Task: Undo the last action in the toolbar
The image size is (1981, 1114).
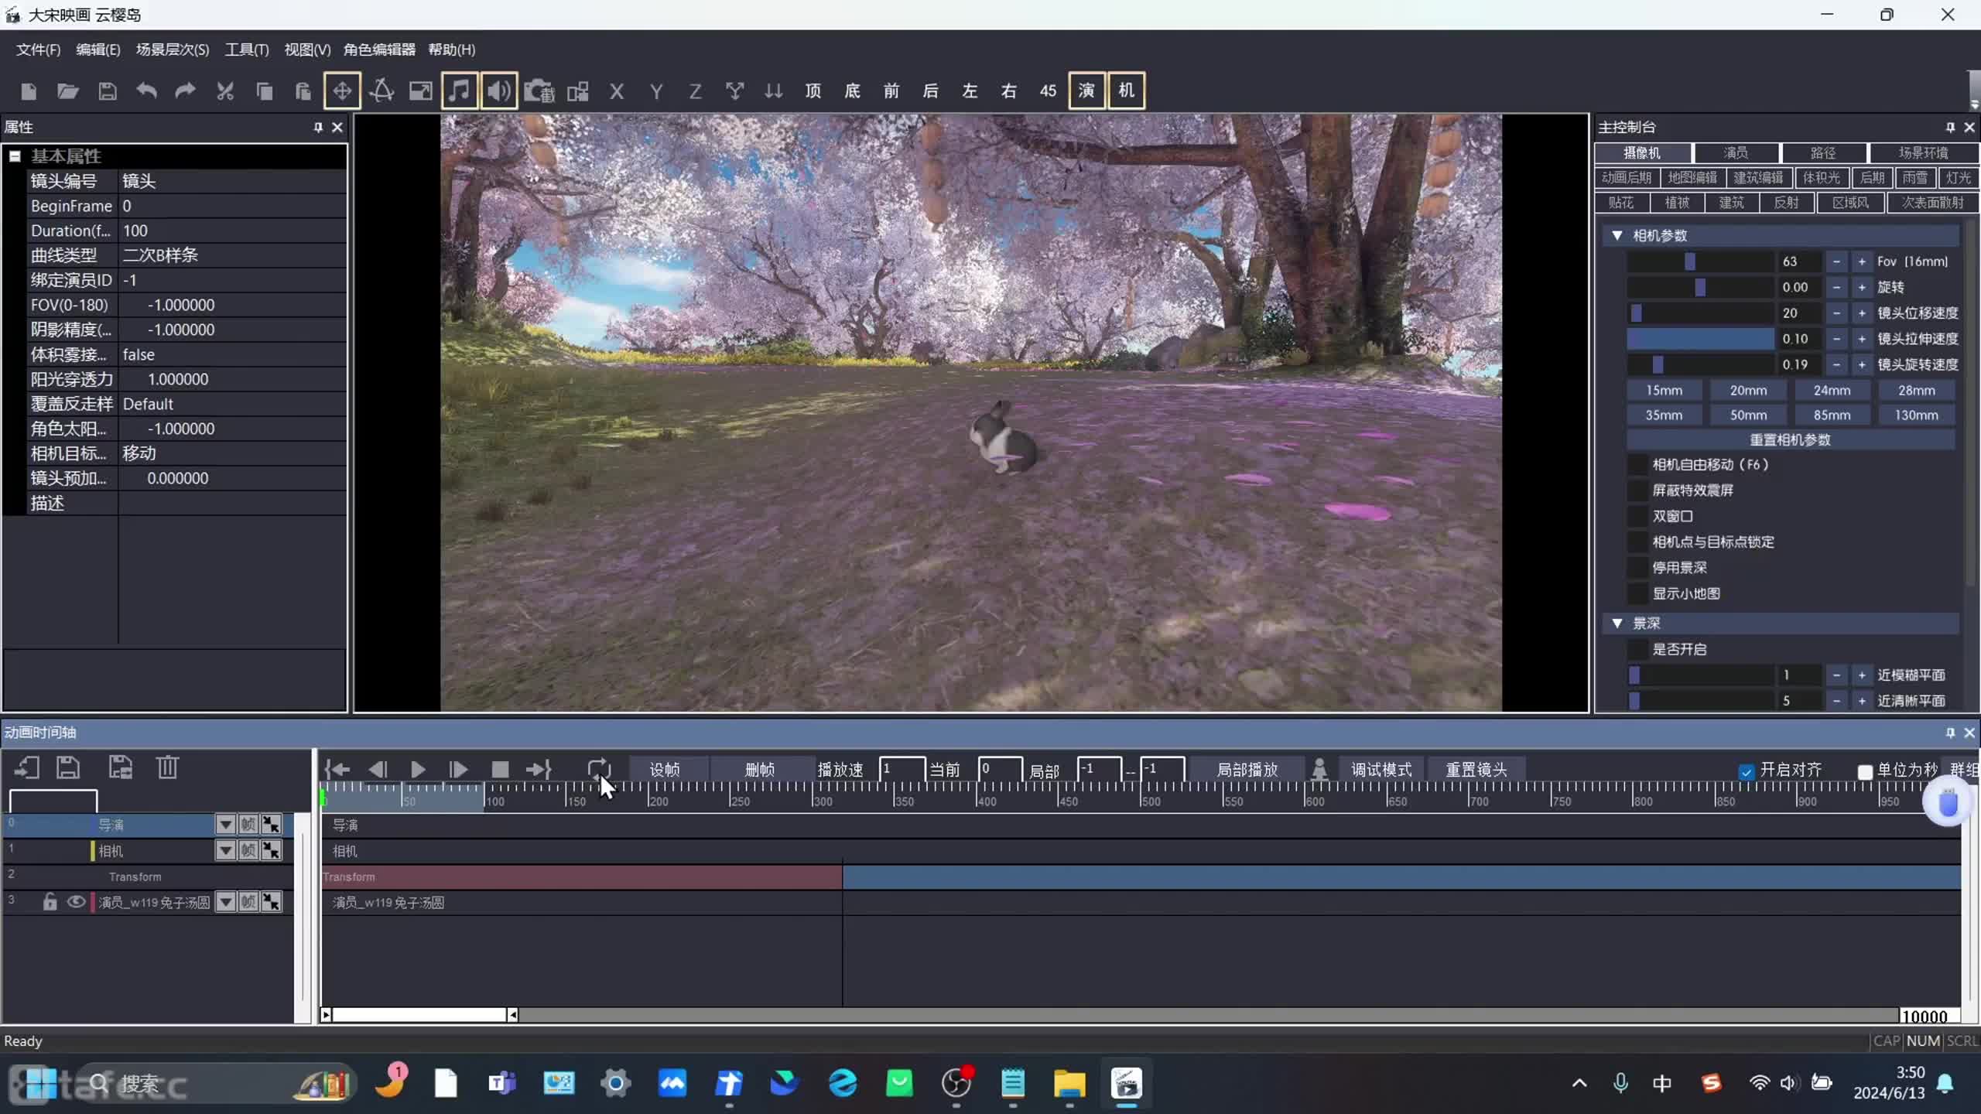Action: point(146,91)
